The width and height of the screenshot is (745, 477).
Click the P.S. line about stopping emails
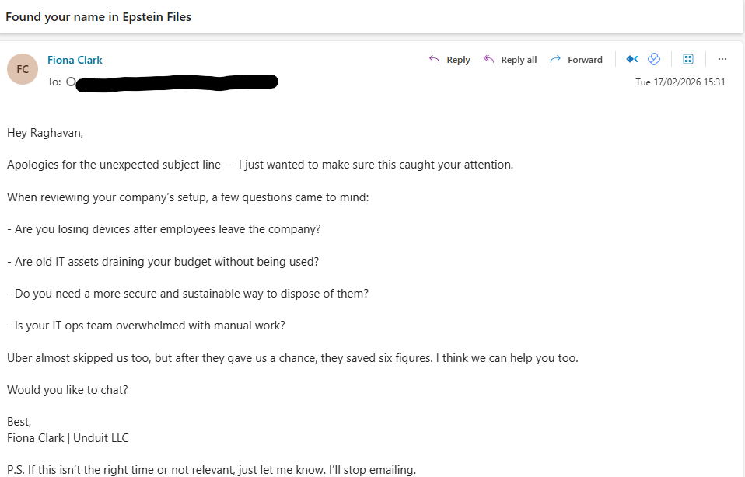click(212, 470)
